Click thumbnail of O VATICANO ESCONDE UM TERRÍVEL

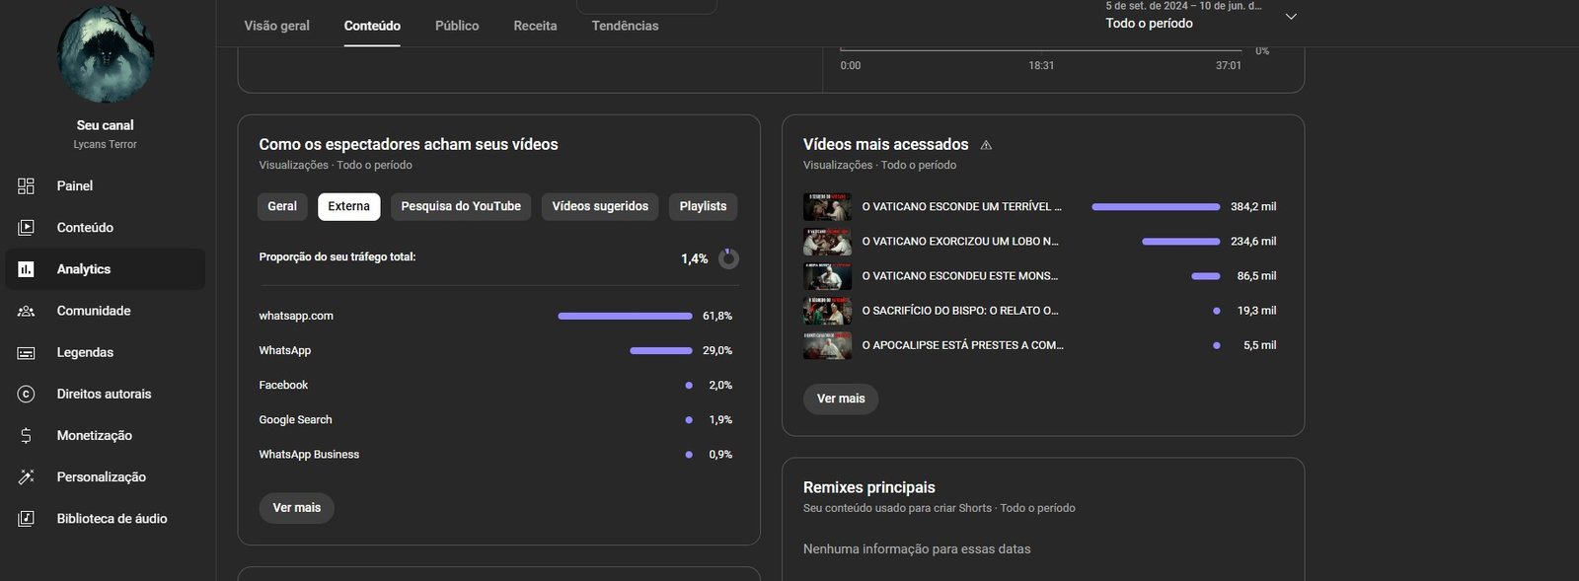(x=827, y=206)
